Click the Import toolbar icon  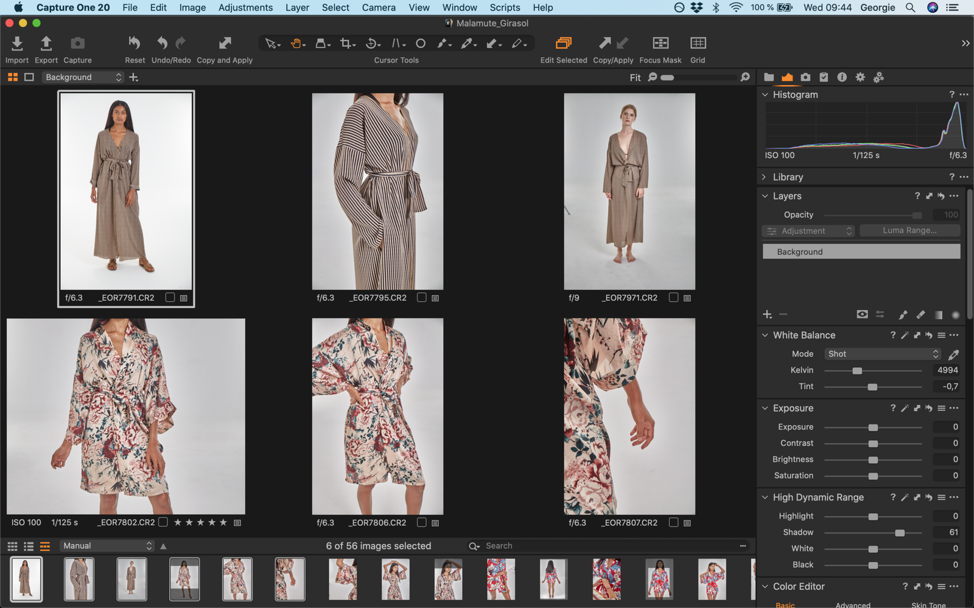[x=17, y=44]
